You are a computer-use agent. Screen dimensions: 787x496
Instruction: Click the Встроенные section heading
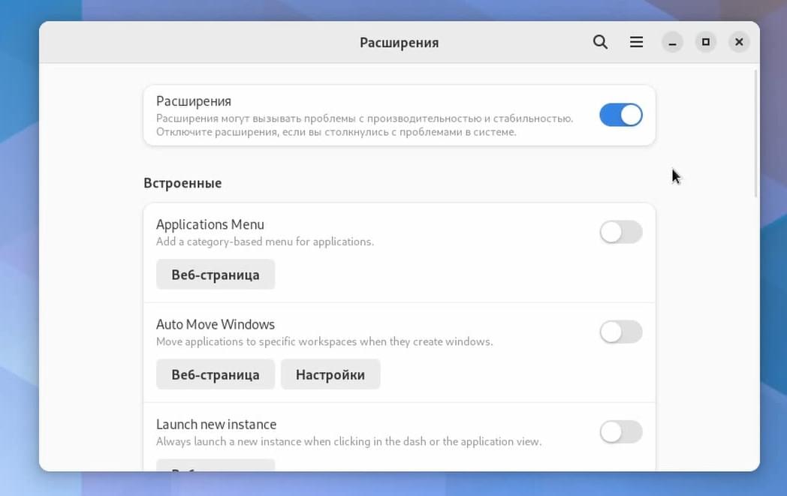click(182, 183)
